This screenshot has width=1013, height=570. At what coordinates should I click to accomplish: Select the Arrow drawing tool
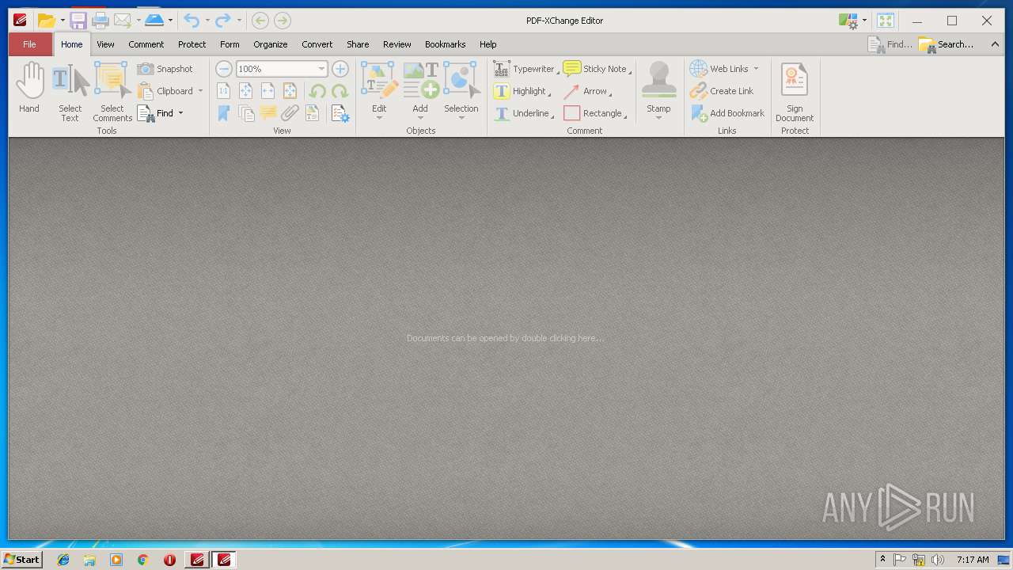click(x=587, y=91)
